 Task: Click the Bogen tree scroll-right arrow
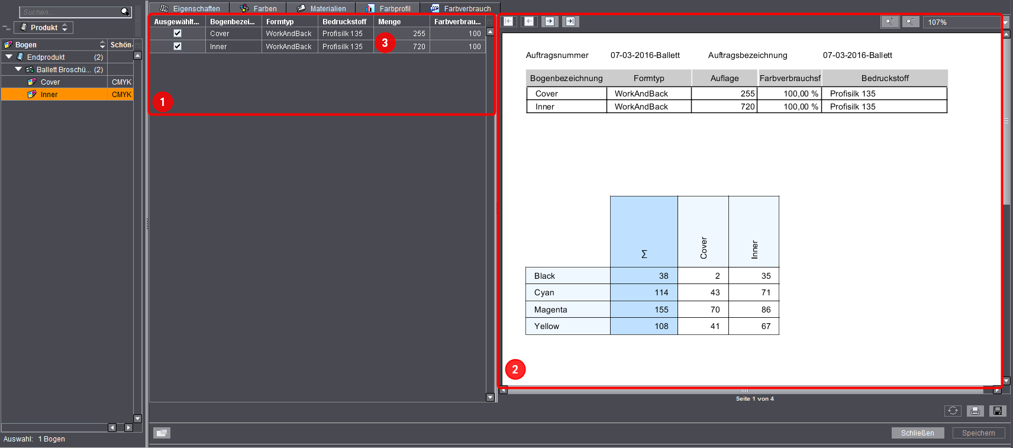[128, 427]
